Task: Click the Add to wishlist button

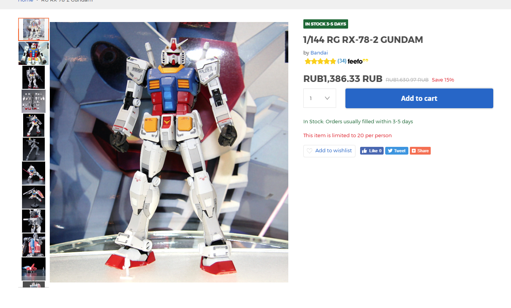Action: coord(329,151)
